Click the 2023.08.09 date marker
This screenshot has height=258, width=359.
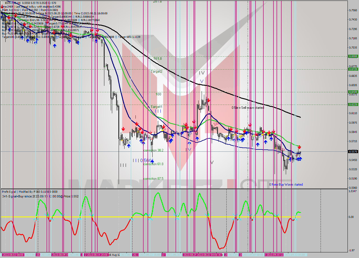[x=60, y=255]
